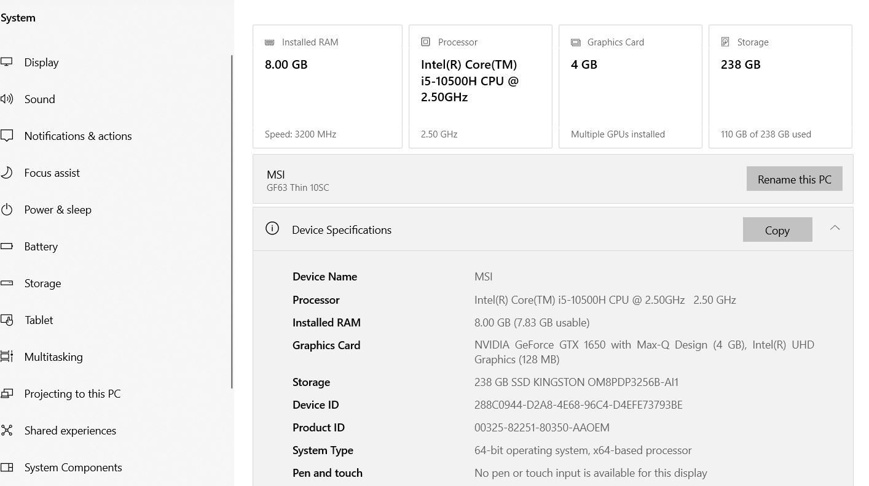Click the Storage card disk icon

(x=725, y=42)
